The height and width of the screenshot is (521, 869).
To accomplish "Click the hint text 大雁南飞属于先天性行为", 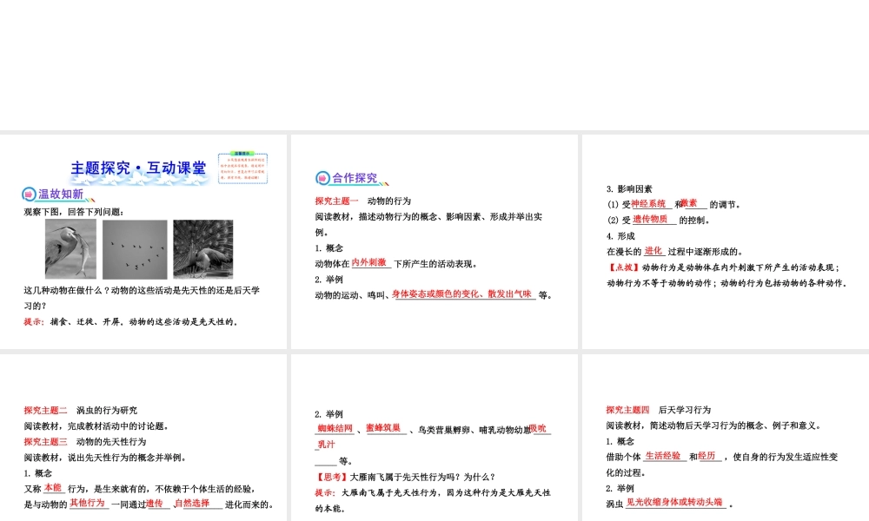I will (x=389, y=492).
